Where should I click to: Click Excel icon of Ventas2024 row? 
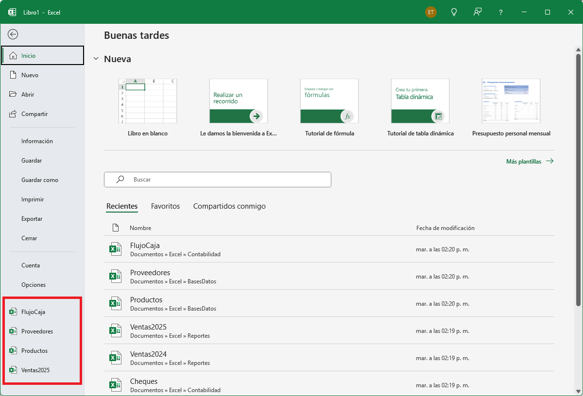point(115,358)
